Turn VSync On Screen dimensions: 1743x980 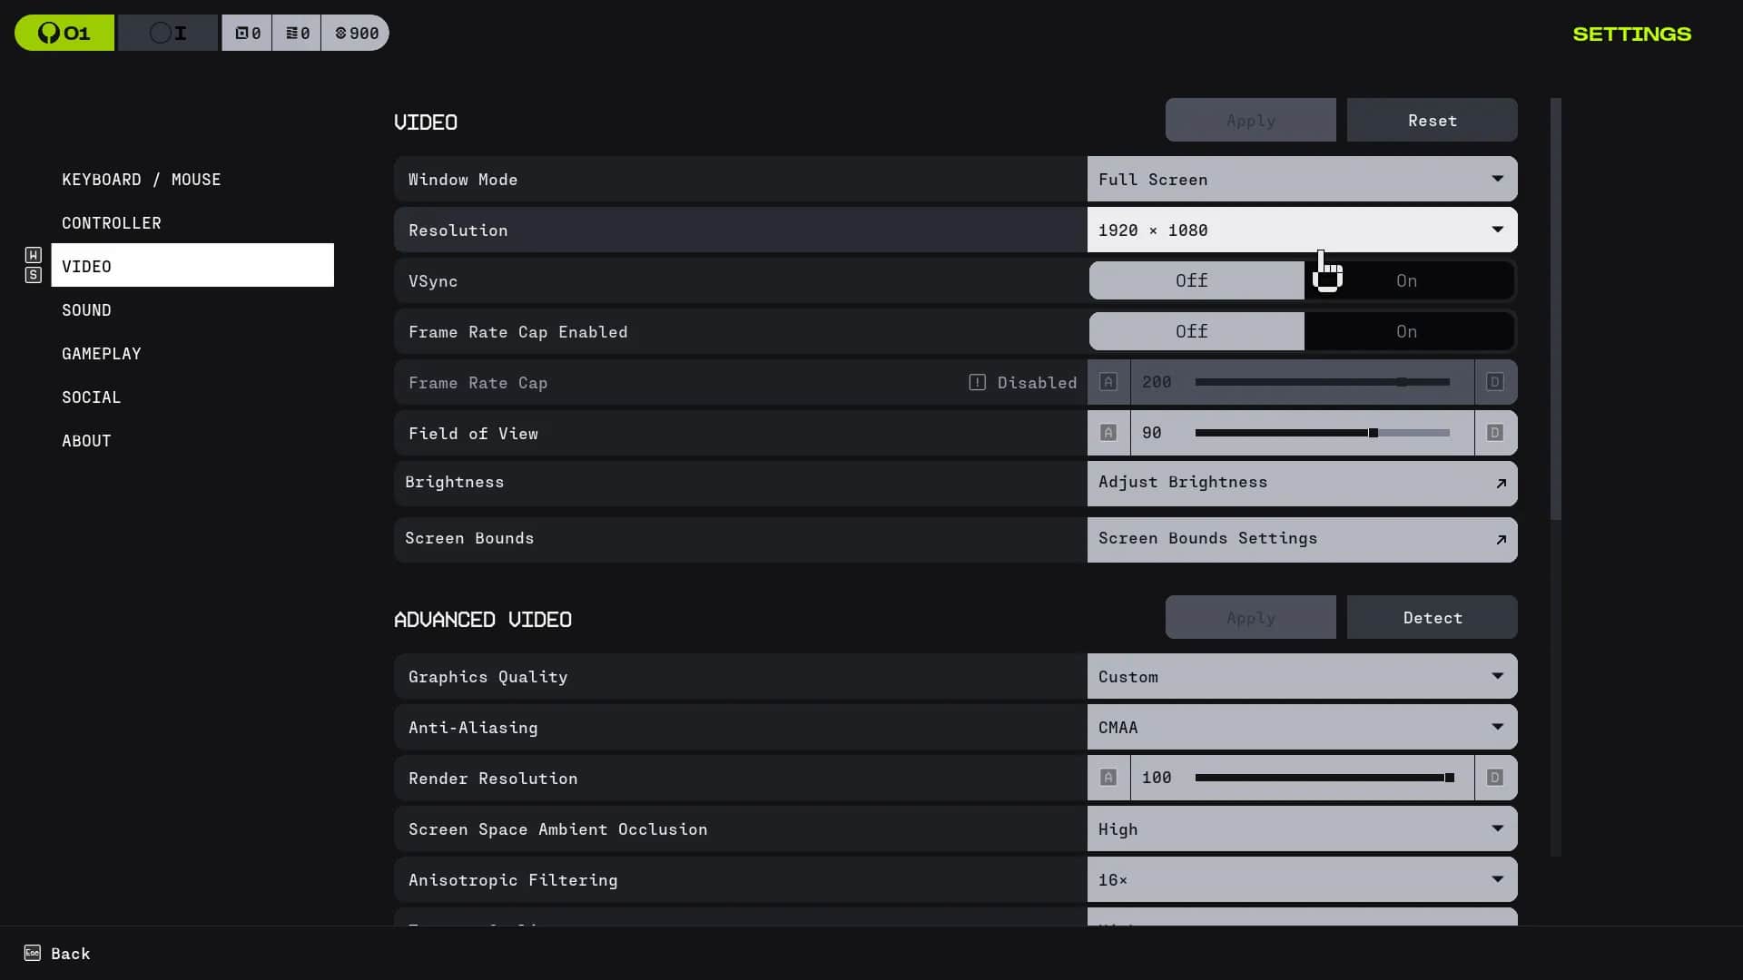[x=1407, y=280]
